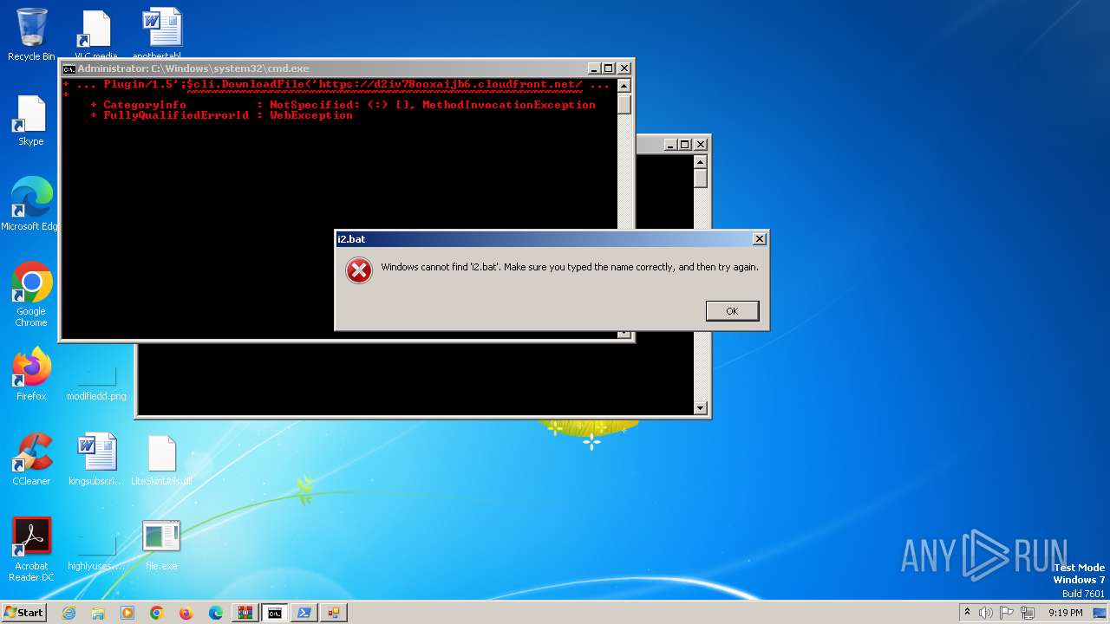Open Acrobat Reader DC shortcut
The width and height of the screenshot is (1110, 624).
pyautogui.click(x=31, y=549)
